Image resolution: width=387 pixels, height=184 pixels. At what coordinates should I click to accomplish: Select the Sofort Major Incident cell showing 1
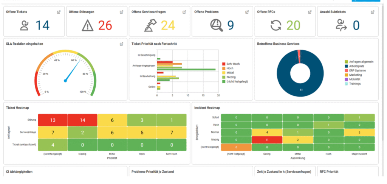359,117
